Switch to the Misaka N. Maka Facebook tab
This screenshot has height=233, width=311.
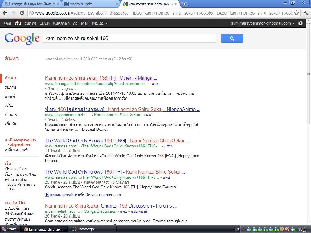[91, 4]
